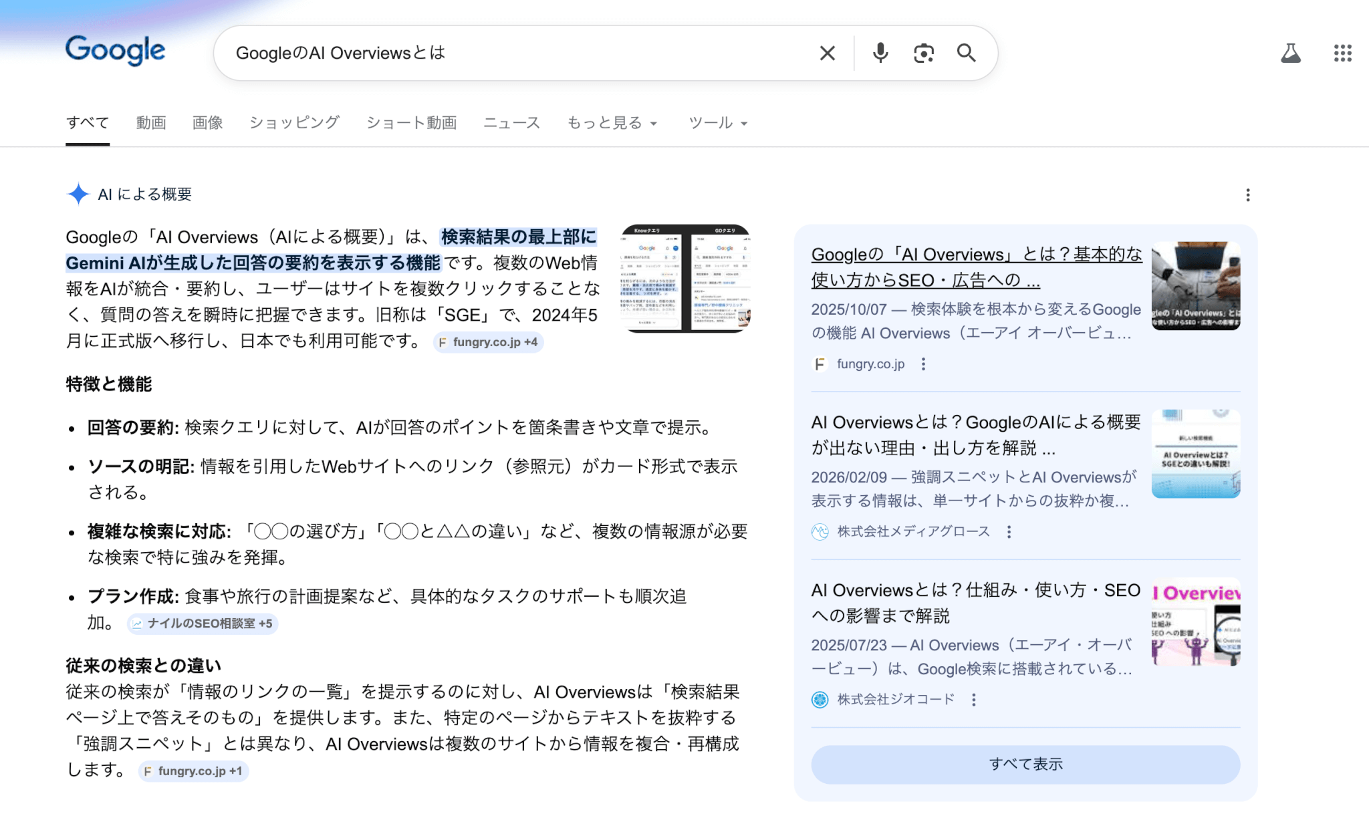Click the magnifying glass search button
Screen dimensions: 1369x832
[x=966, y=53]
